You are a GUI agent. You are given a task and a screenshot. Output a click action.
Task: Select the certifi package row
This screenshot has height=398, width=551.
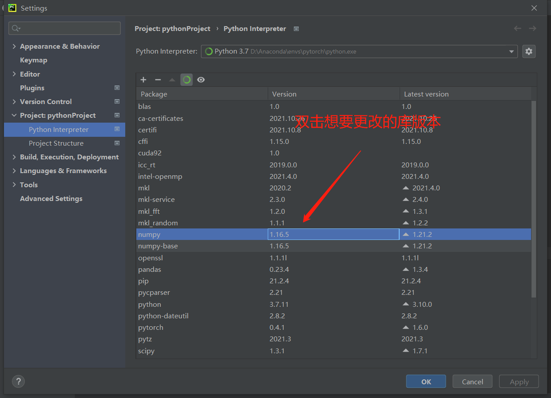point(334,130)
